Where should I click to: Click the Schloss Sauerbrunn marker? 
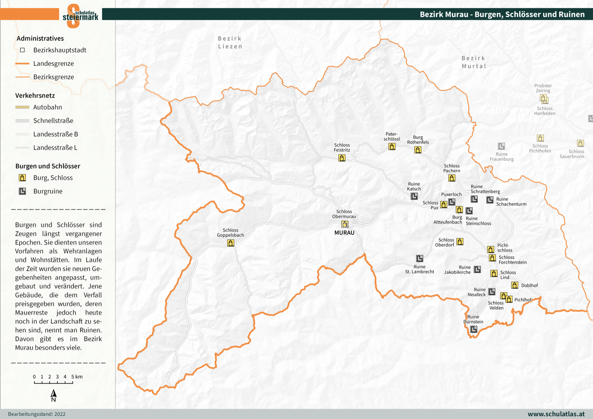coord(580,143)
